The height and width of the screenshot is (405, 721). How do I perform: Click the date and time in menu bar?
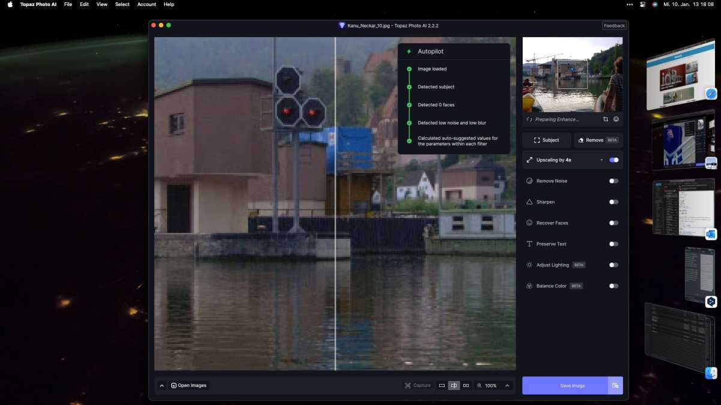[x=689, y=4]
